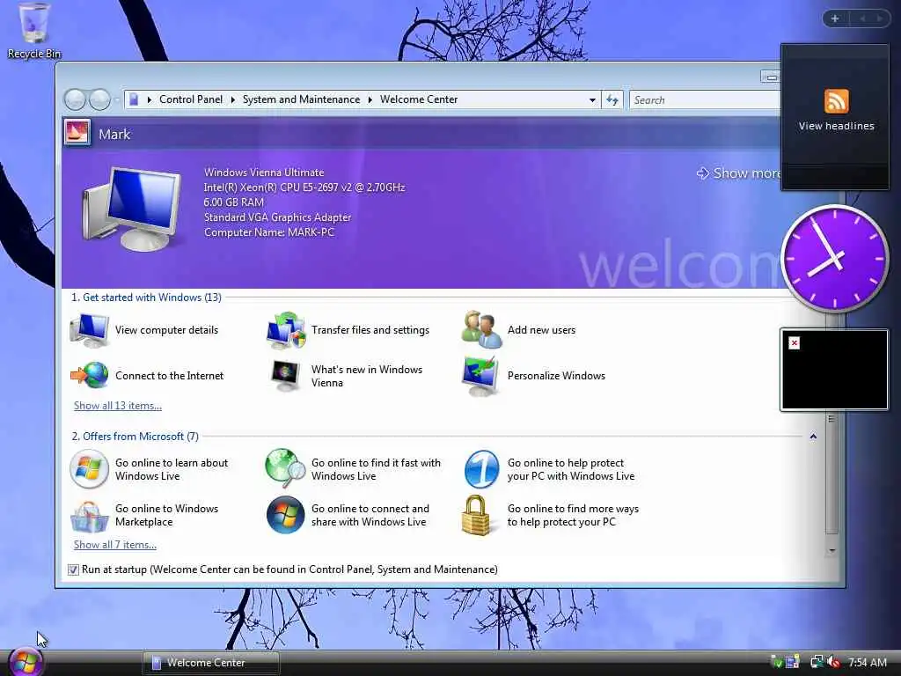Click the Back navigation button
Image resolution: width=901 pixels, height=676 pixels.
tap(75, 99)
